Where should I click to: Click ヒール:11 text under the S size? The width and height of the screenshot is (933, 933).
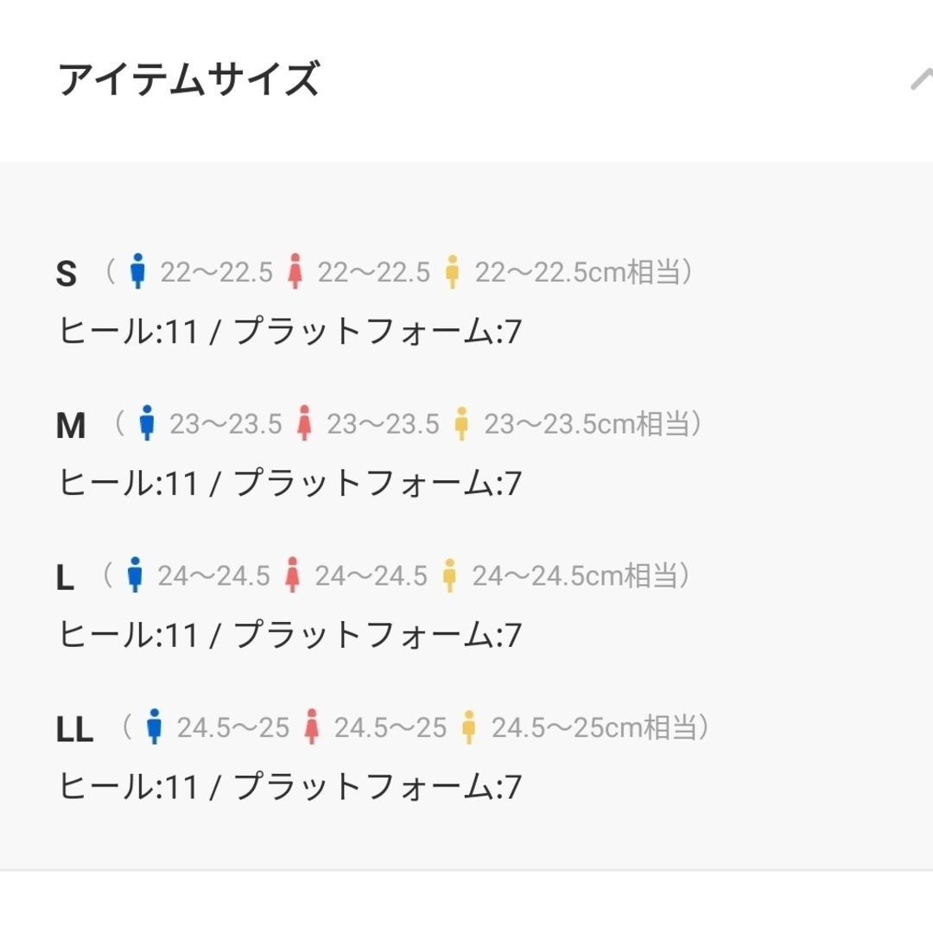(x=128, y=331)
